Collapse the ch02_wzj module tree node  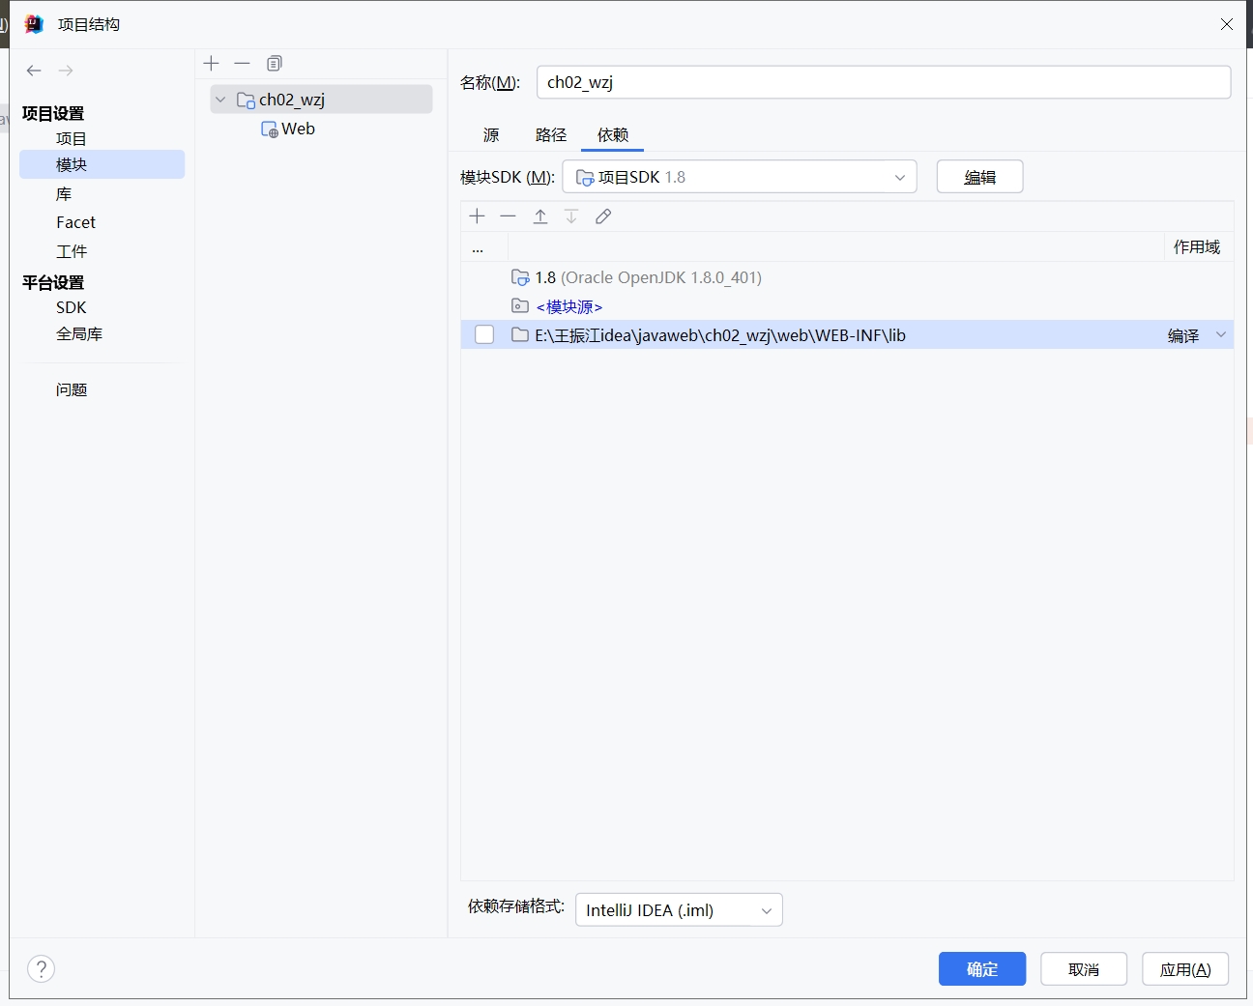pyautogui.click(x=220, y=100)
